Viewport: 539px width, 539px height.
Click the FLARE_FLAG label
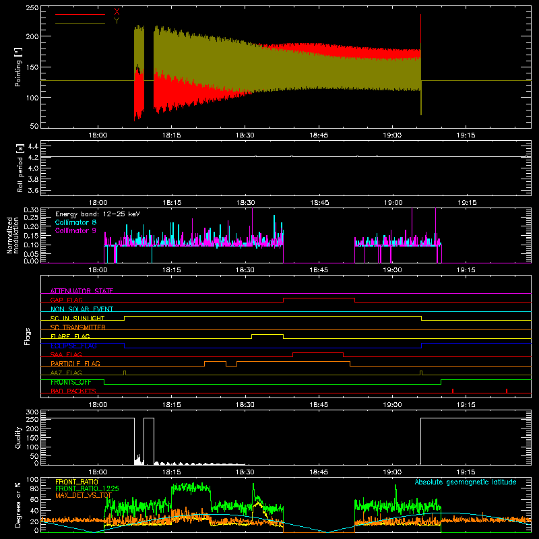click(70, 336)
